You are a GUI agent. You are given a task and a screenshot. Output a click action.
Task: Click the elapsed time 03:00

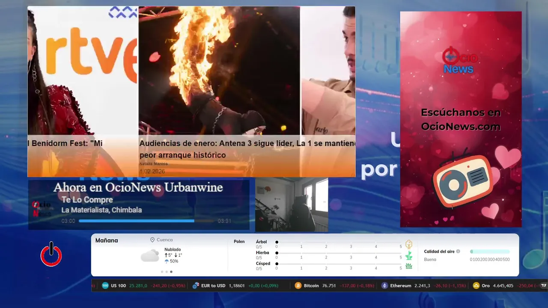68,221
